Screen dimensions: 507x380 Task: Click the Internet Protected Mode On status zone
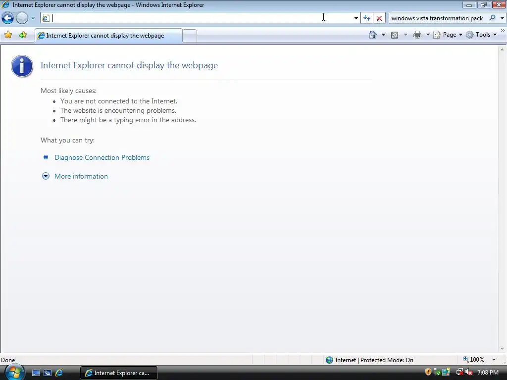pyautogui.click(x=374, y=360)
